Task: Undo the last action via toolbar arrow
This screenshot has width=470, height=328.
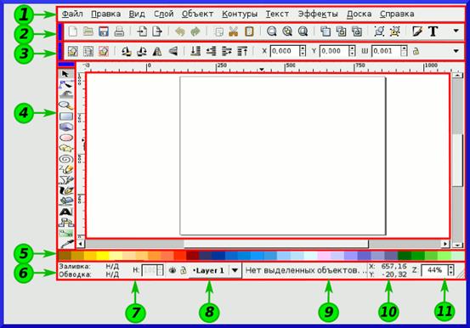Action: tap(180, 31)
